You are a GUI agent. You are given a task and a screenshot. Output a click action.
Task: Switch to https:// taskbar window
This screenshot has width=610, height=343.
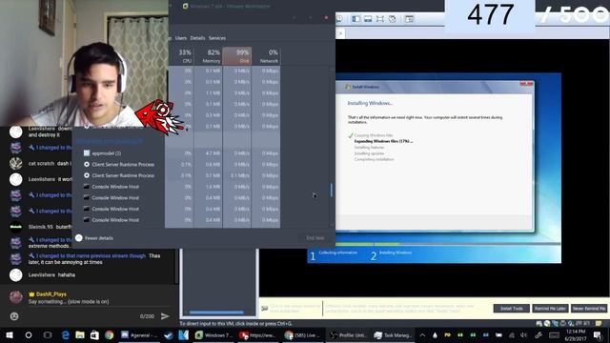tap(258, 334)
